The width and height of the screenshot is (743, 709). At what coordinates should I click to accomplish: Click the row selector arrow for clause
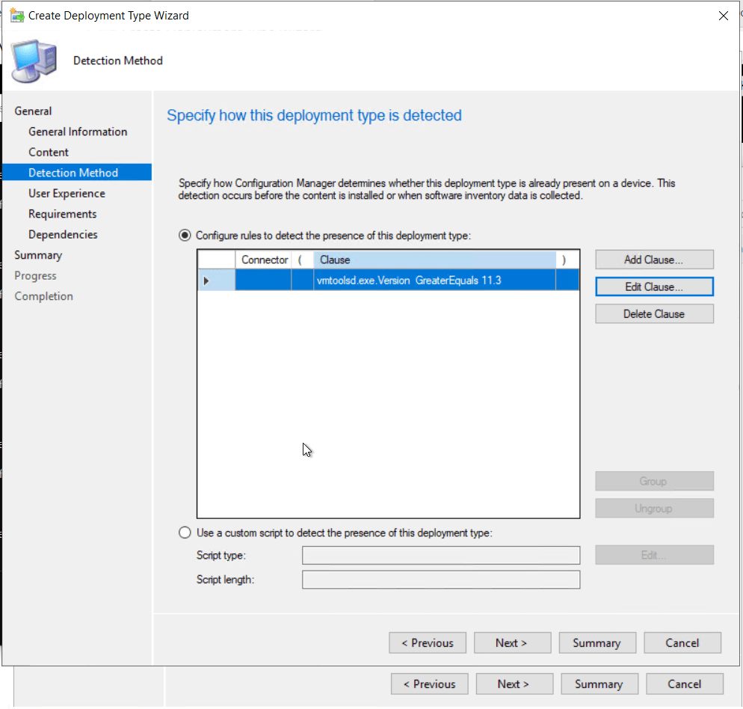click(x=206, y=280)
